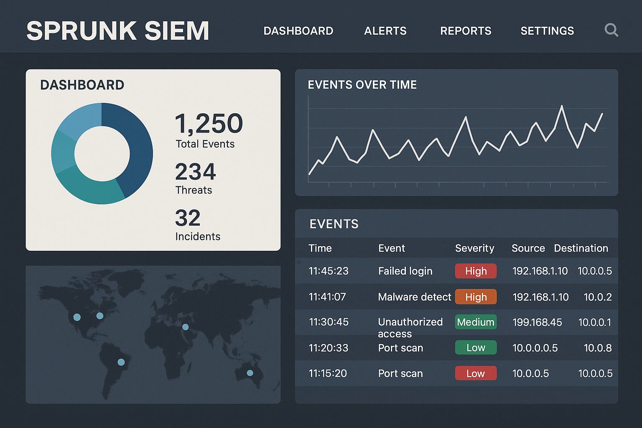Open the DASHBOARD nav item

[298, 31]
